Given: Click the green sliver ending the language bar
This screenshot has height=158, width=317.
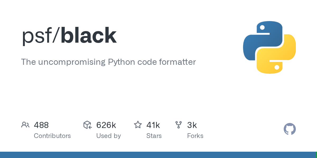Looking at the screenshot, I should tap(316, 155).
